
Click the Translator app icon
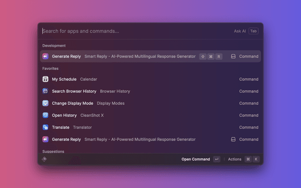pyautogui.click(x=46, y=127)
